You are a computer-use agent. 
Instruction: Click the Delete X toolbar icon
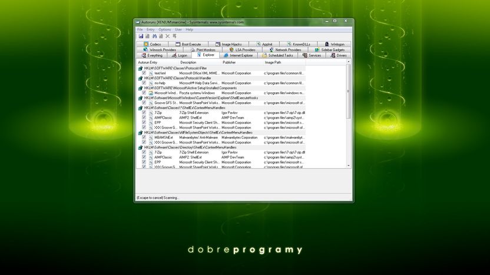(x=167, y=36)
